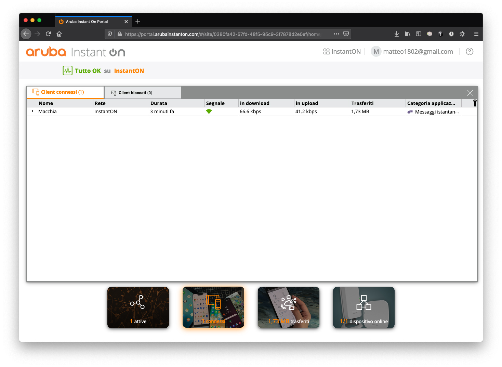Open the matteo1802@gmail.com account menu
Image resolution: width=502 pixels, height=367 pixels.
click(x=418, y=51)
